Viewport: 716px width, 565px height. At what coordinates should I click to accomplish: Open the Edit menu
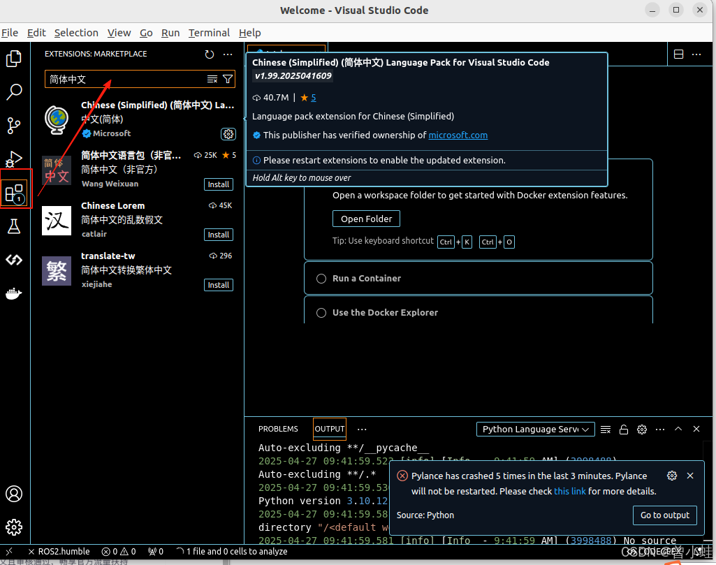click(36, 33)
